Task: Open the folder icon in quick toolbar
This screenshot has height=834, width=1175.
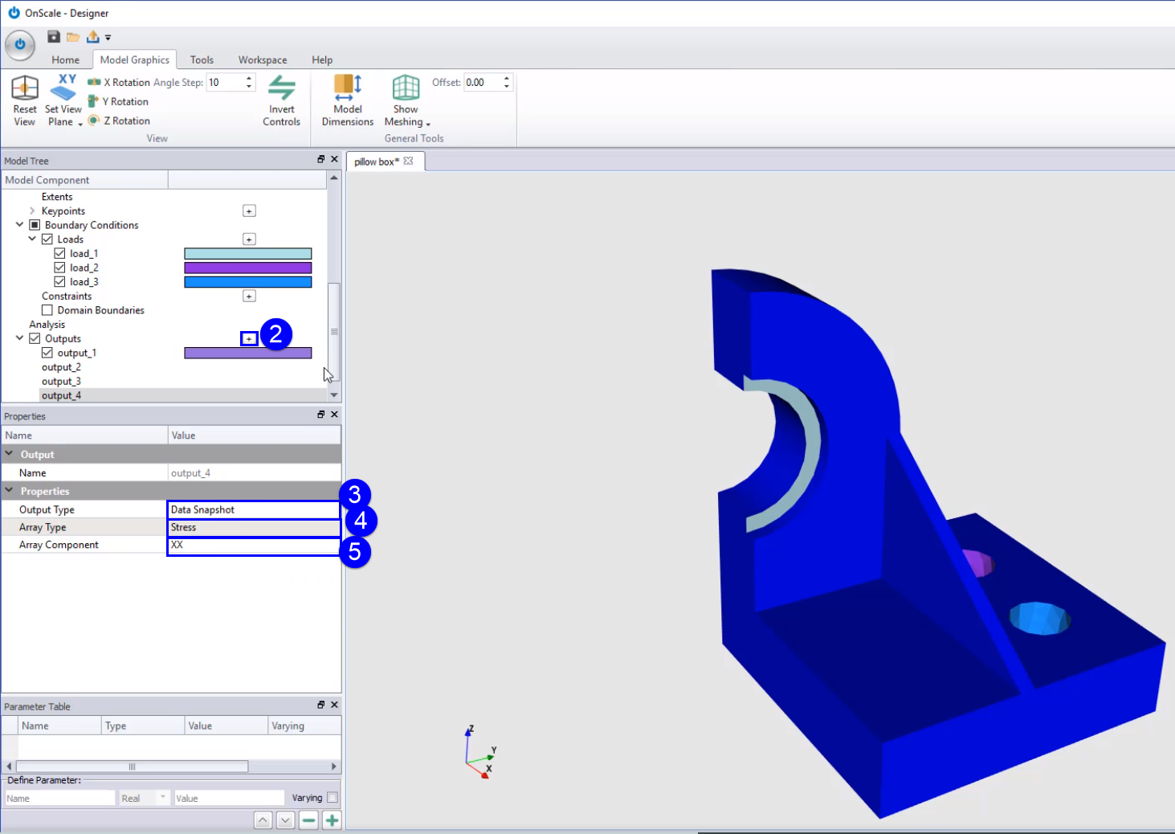Action: coord(73,37)
